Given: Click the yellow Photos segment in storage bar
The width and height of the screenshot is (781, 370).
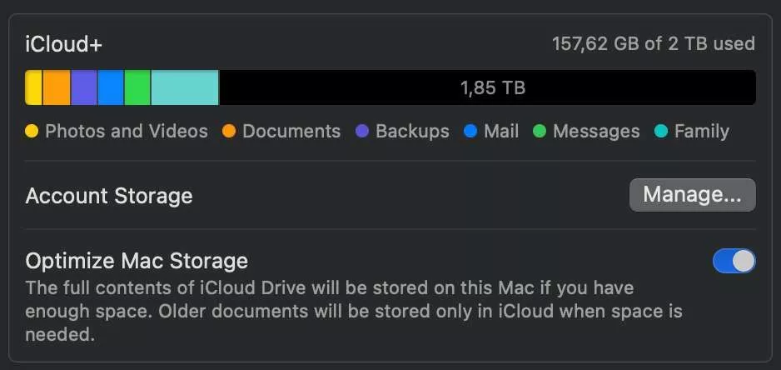Looking at the screenshot, I should coord(33,87).
